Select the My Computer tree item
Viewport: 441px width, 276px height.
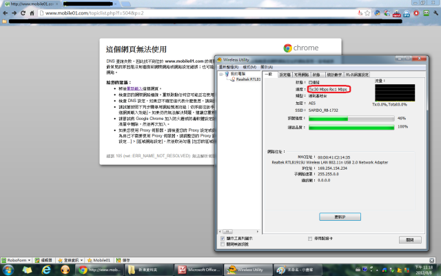(x=235, y=74)
